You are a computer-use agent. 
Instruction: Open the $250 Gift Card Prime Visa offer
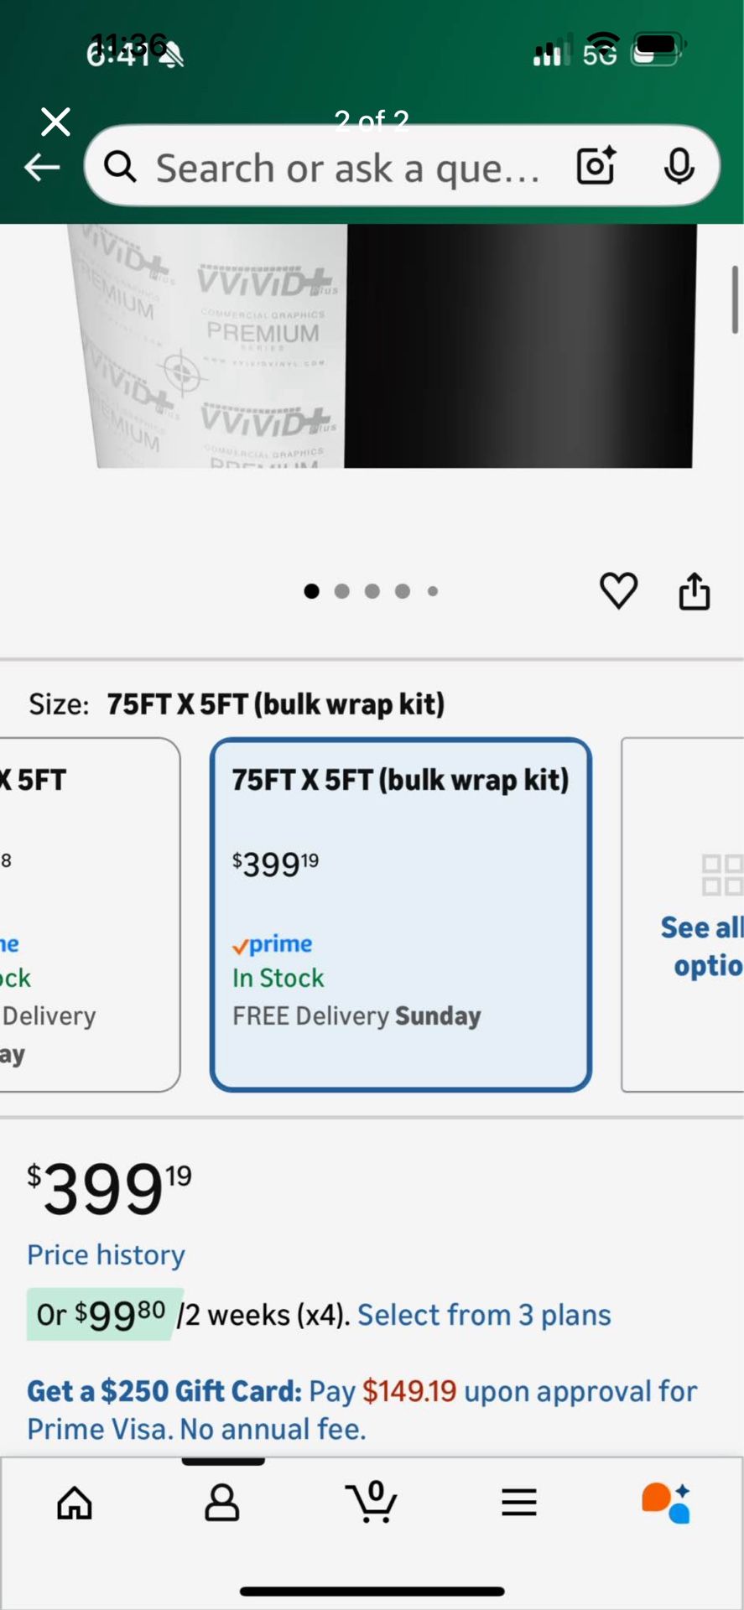coord(362,1410)
